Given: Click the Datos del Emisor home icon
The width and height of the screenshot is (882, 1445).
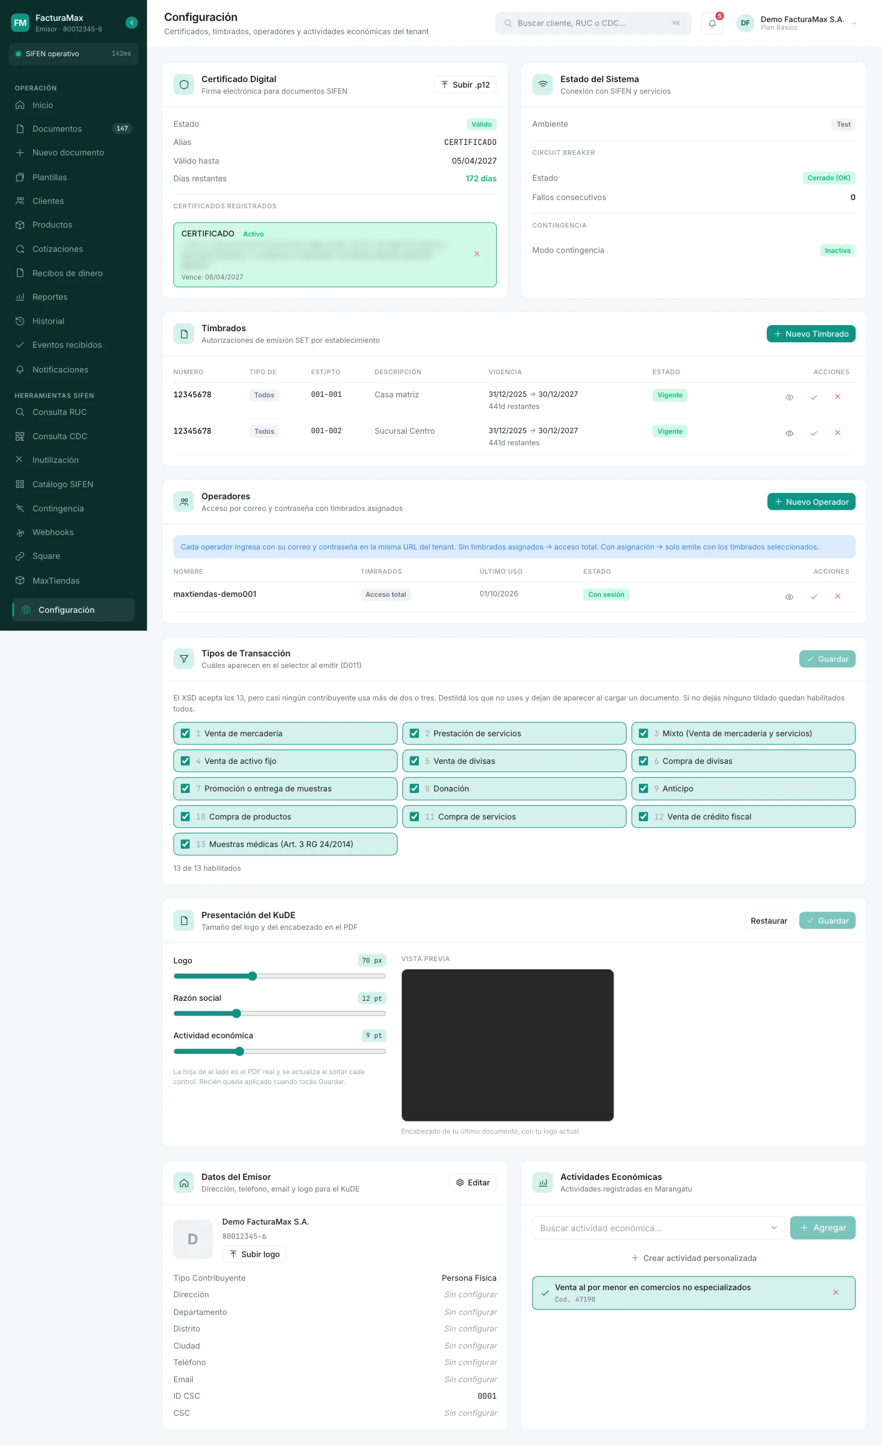Looking at the screenshot, I should (x=184, y=1182).
